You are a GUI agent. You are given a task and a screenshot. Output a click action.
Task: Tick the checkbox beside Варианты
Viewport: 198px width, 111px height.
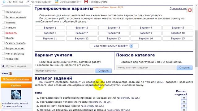[3, 33]
